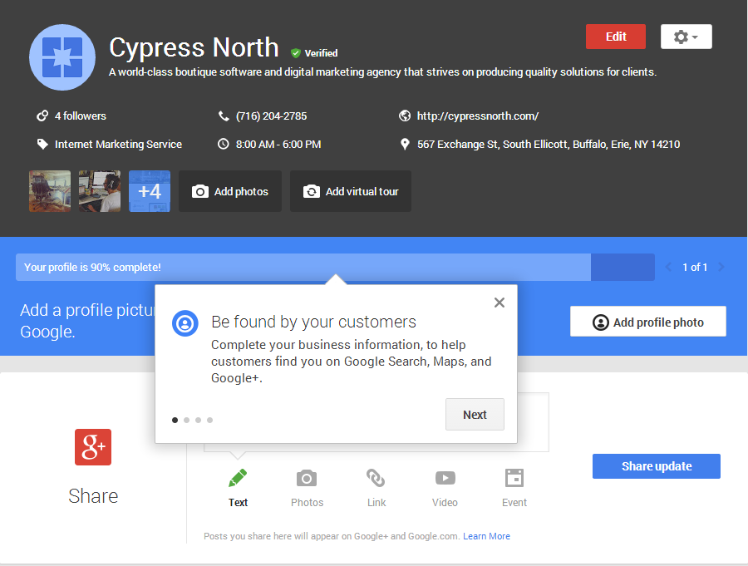The image size is (748, 566).
Task: Select the Event calendar post type
Action: pyautogui.click(x=514, y=478)
